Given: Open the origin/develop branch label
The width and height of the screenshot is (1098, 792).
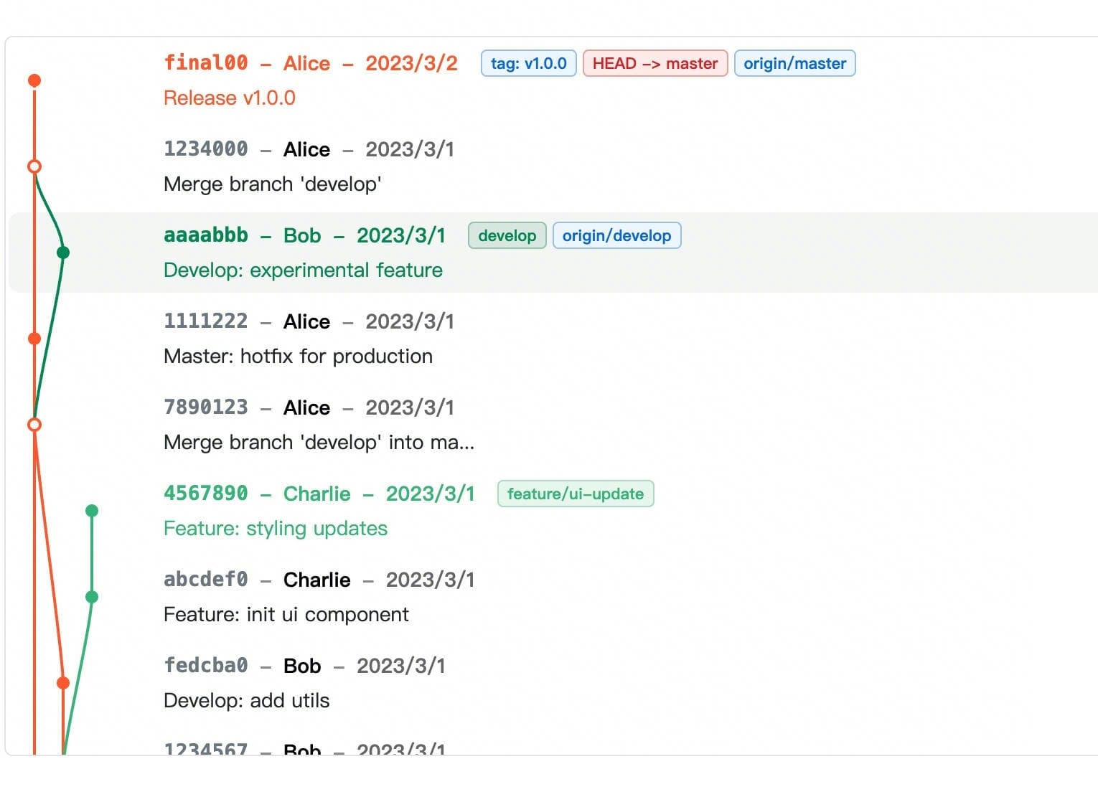Looking at the screenshot, I should coord(617,235).
